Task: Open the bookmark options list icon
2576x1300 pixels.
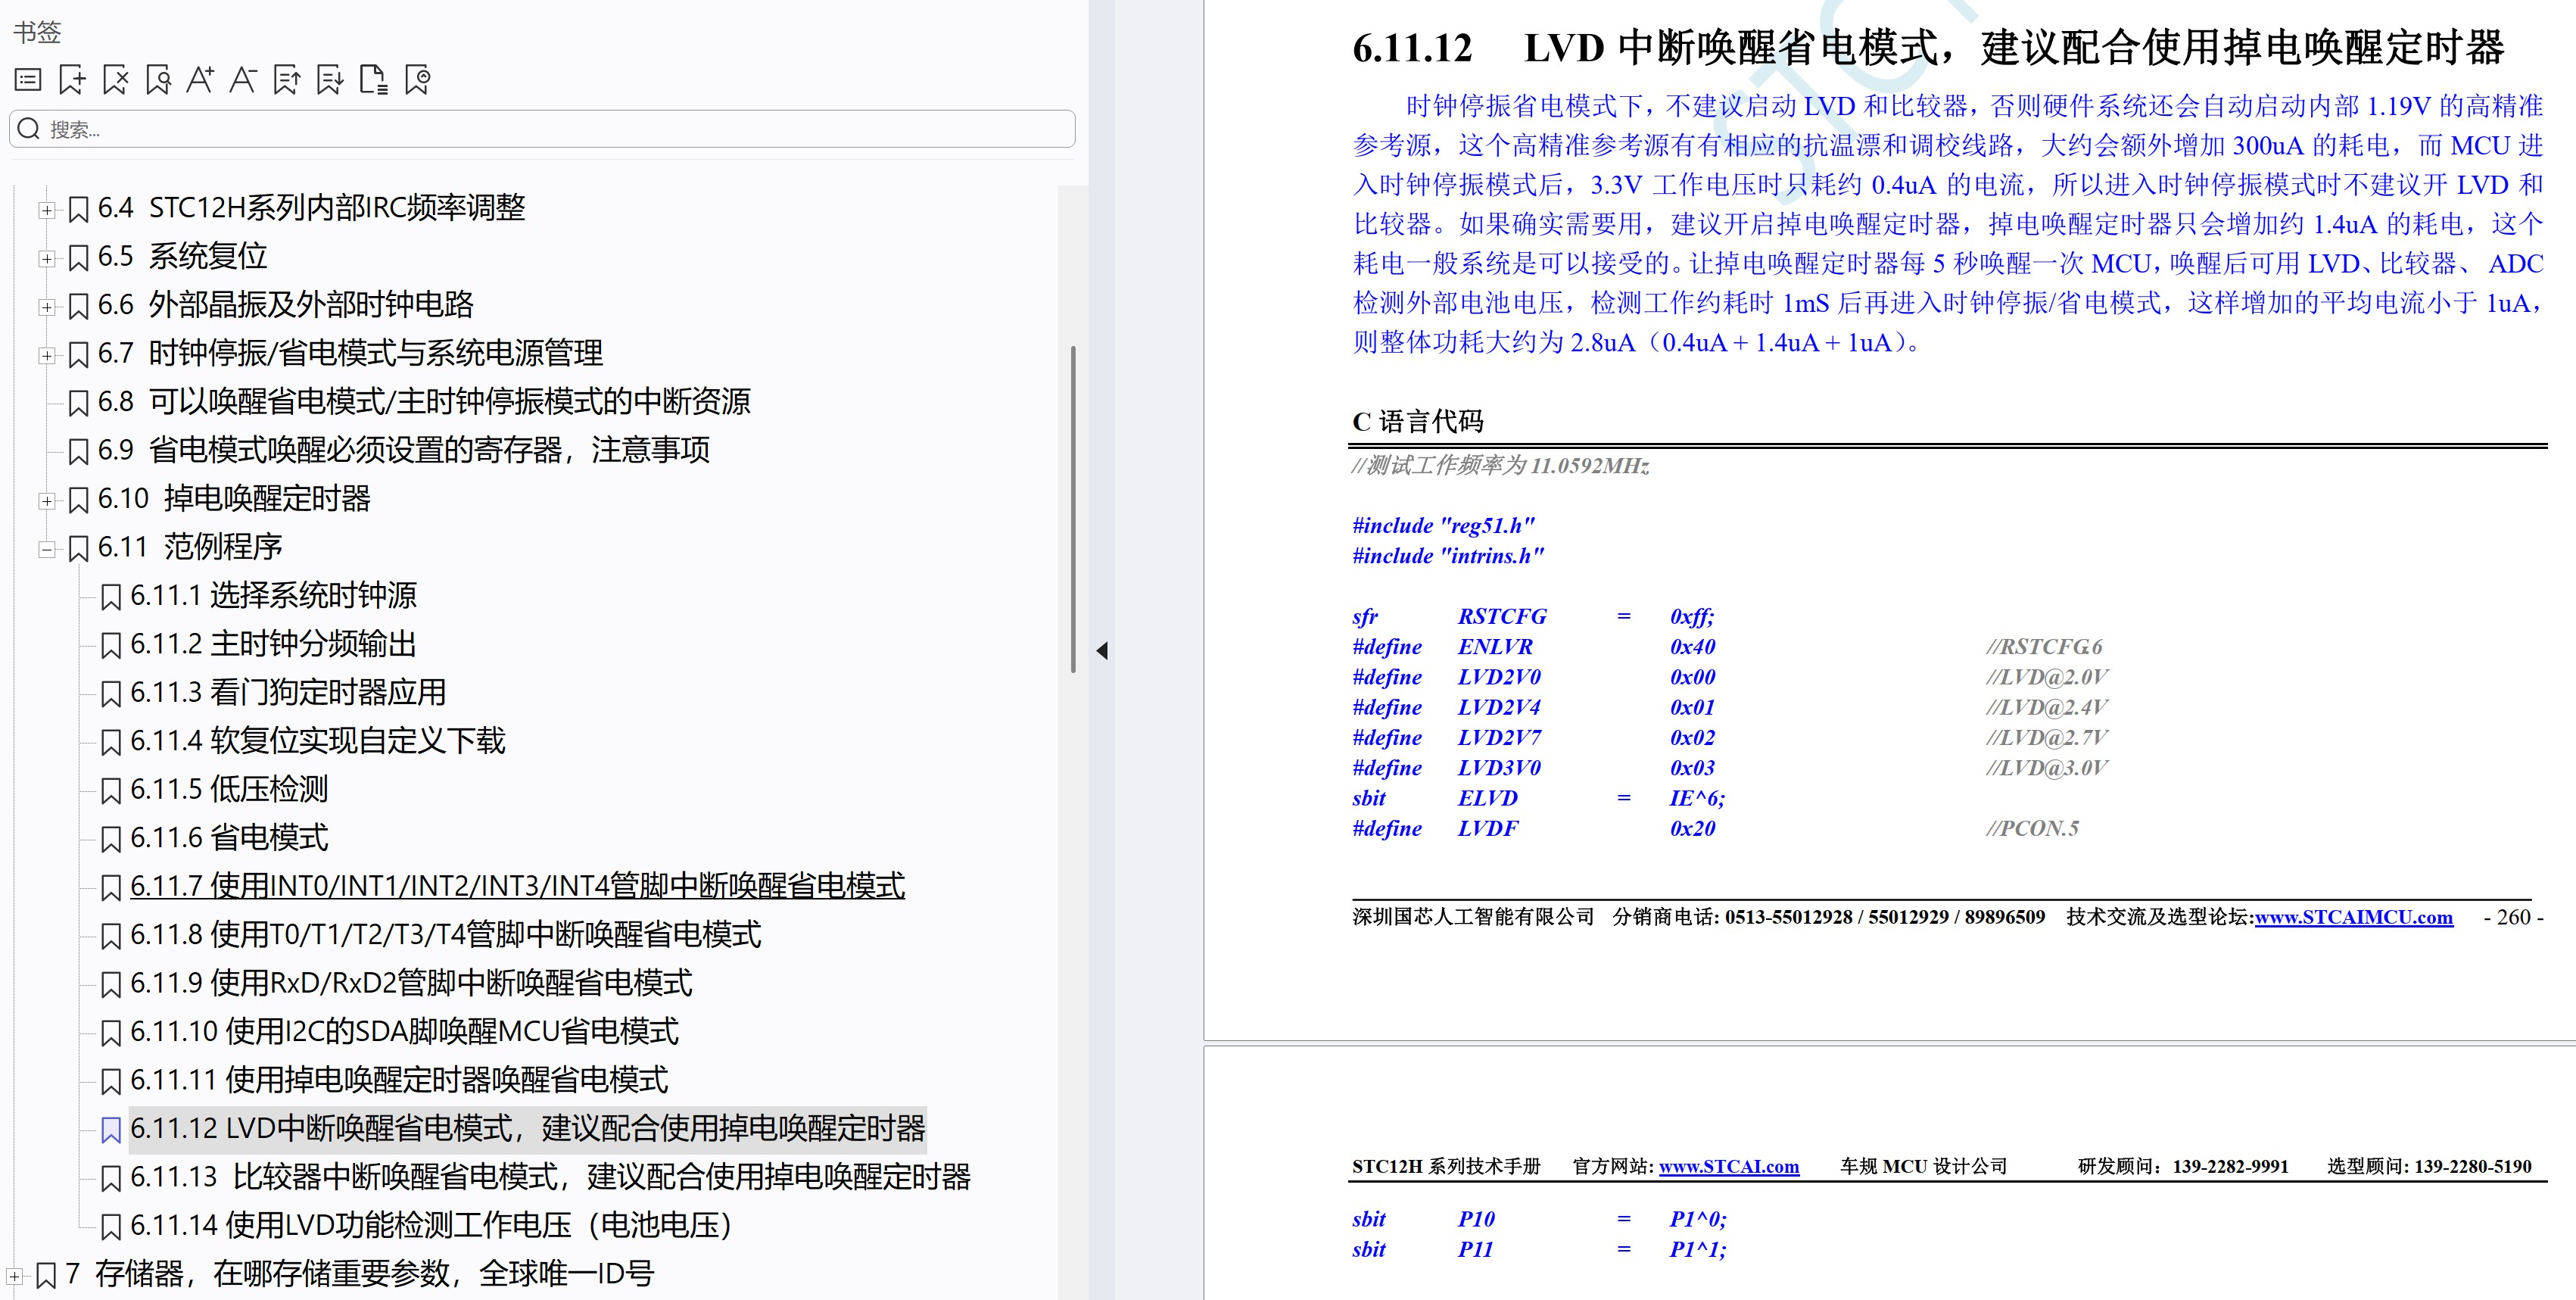Action: pos(28,79)
